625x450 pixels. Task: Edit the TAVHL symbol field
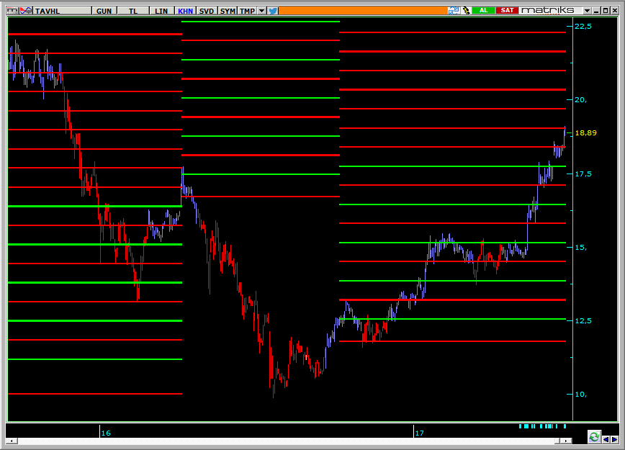(x=62, y=11)
